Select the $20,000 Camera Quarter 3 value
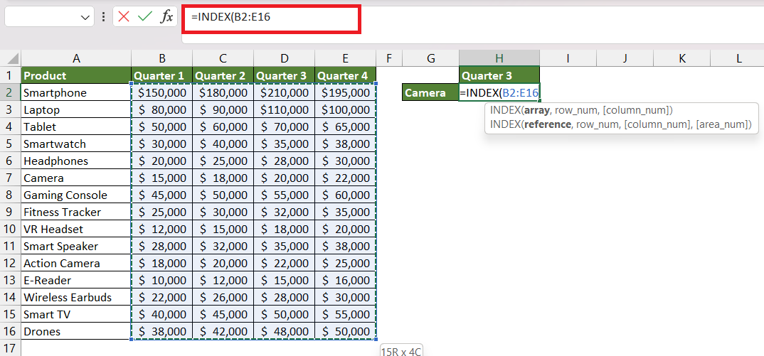This screenshot has width=764, height=356. click(x=284, y=178)
